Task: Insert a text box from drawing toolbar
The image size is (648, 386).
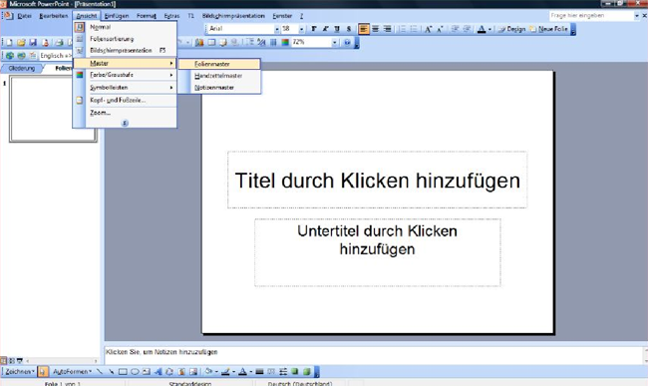Action: (147, 371)
